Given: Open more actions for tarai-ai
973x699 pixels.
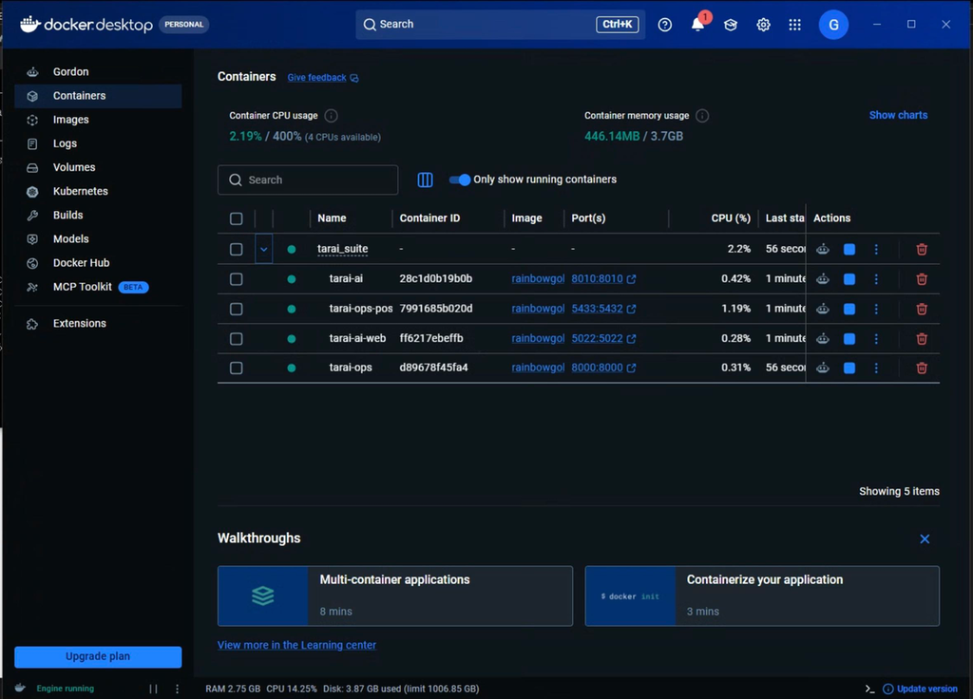Looking at the screenshot, I should pos(876,279).
